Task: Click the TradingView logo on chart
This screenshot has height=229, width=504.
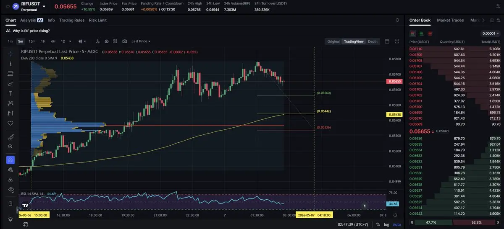Action: 26,205
